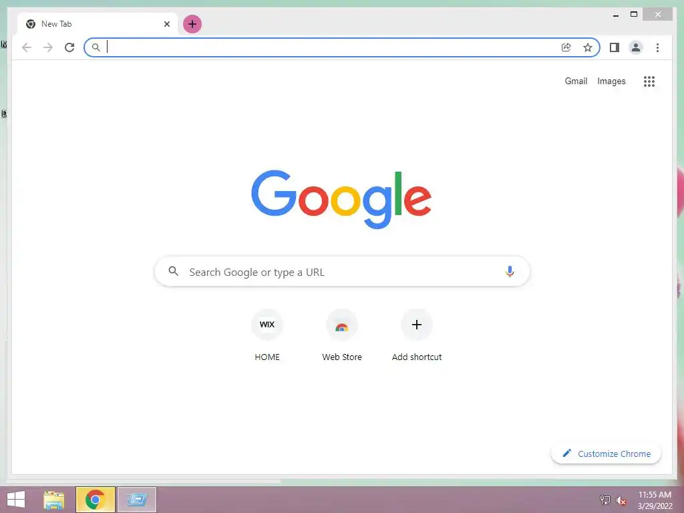Open the third taskbar application window icon

(136, 500)
